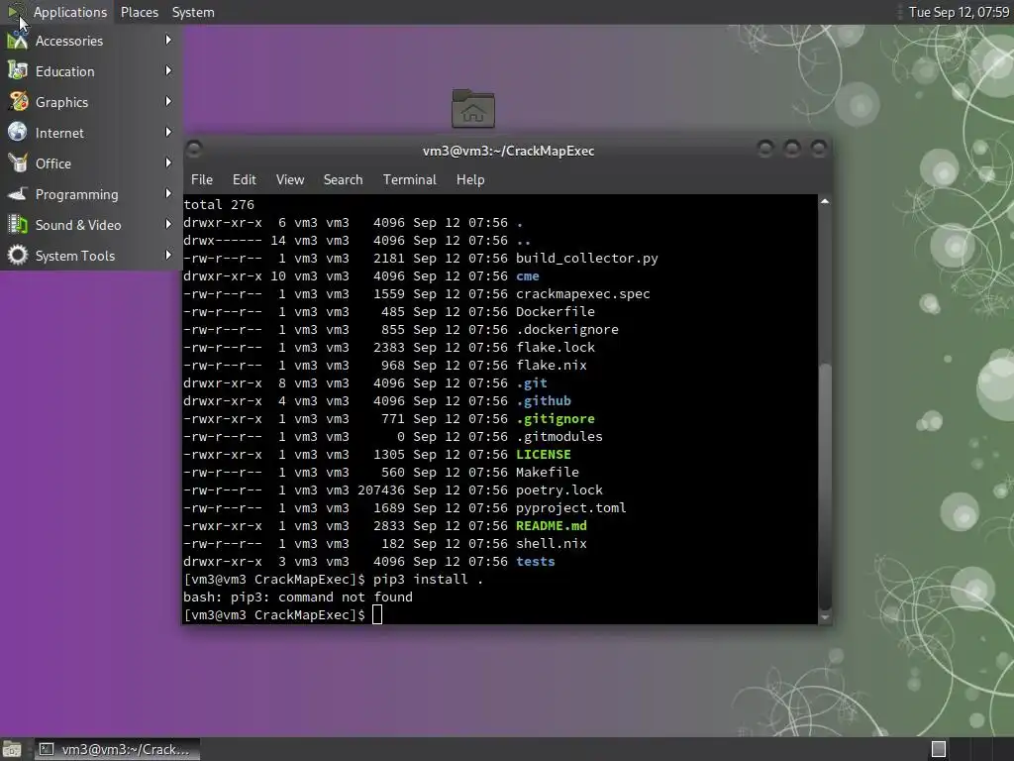
Task: Click the .gitignore filename
Action: click(x=555, y=419)
